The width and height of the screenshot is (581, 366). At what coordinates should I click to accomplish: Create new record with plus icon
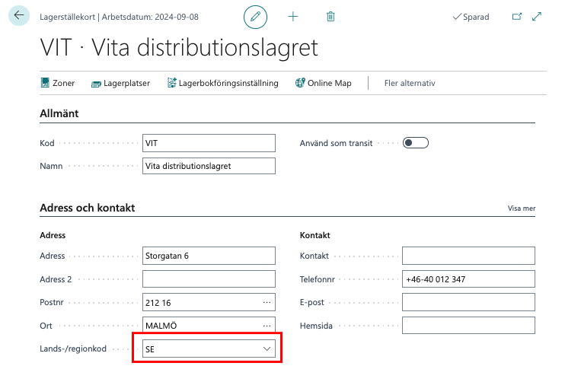click(293, 16)
